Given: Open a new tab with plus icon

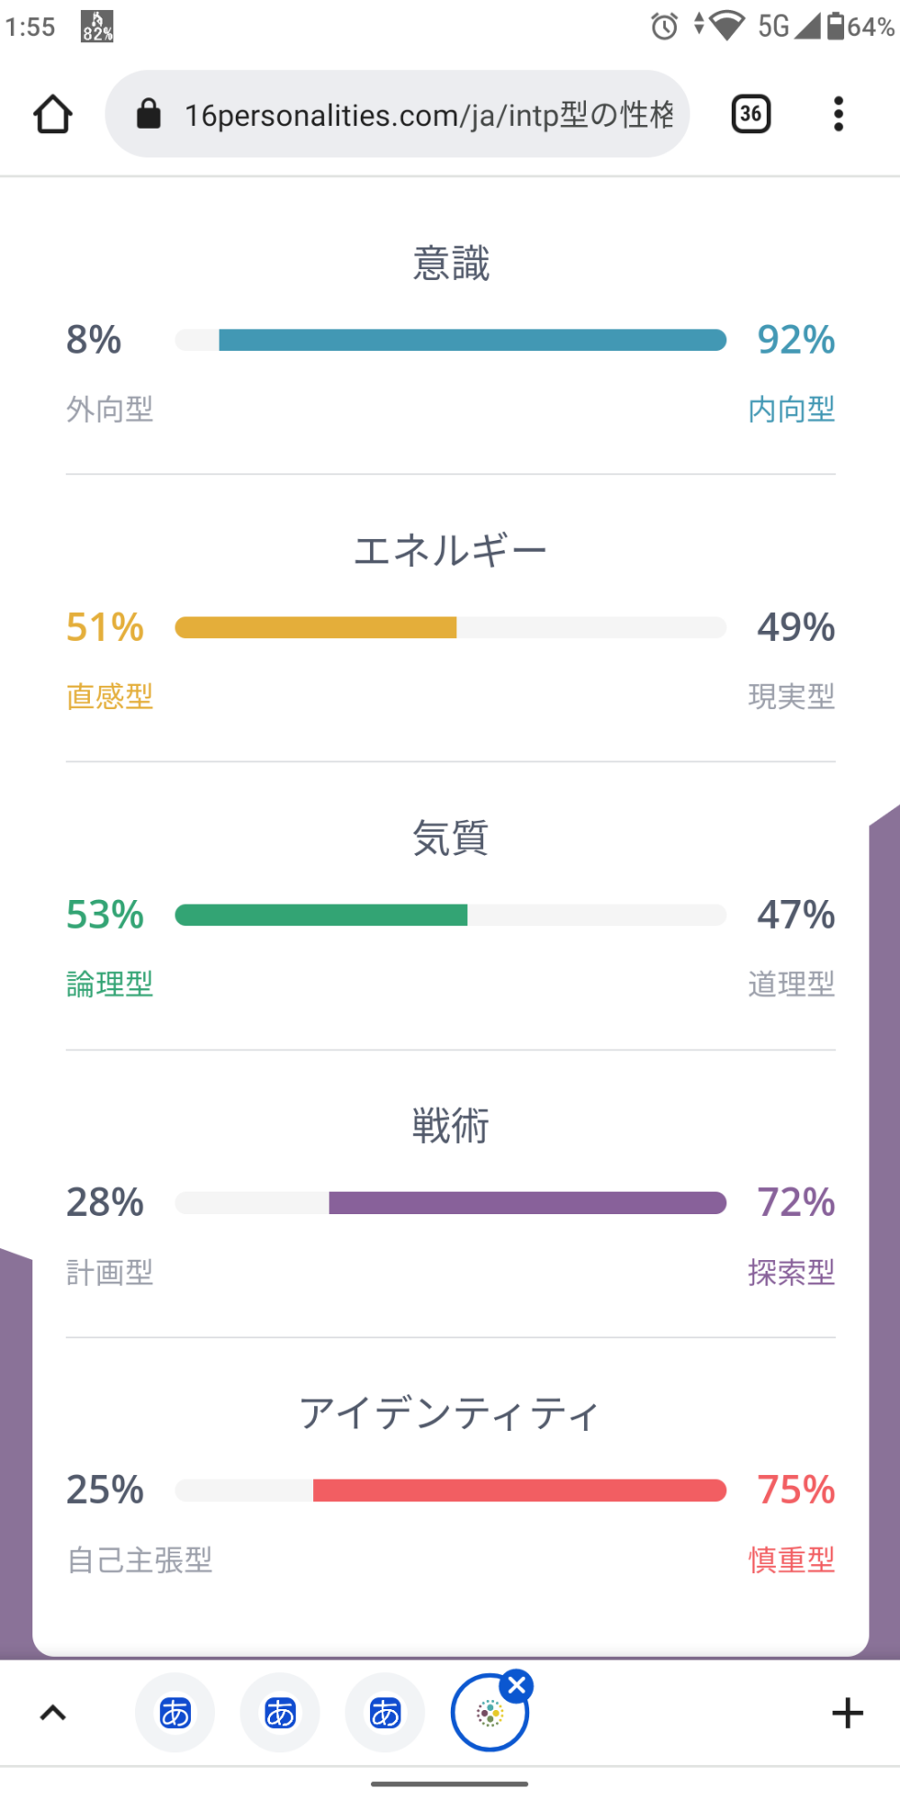Looking at the screenshot, I should pos(847,1713).
